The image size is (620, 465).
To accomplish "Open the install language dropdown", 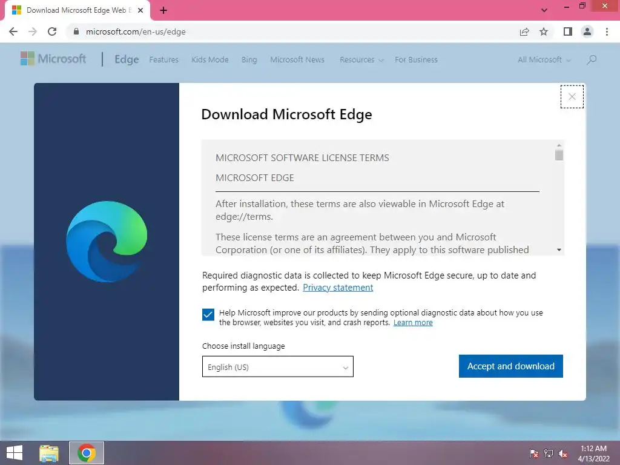I will (x=277, y=366).
